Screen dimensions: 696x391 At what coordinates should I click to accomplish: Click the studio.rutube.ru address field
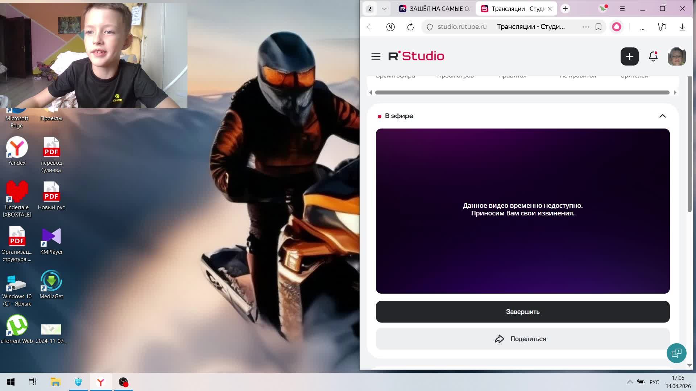pos(462,27)
